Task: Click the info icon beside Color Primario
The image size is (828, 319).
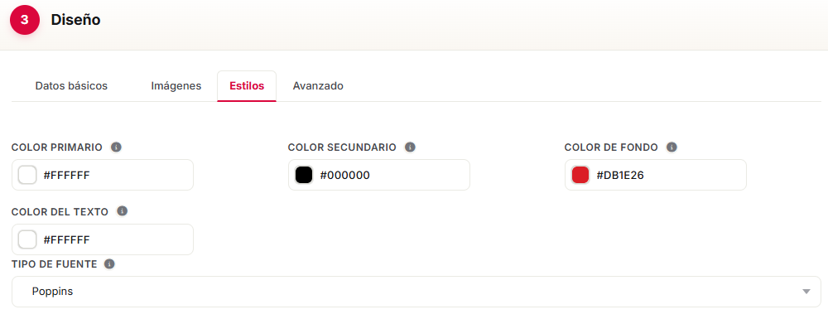Action: [117, 147]
